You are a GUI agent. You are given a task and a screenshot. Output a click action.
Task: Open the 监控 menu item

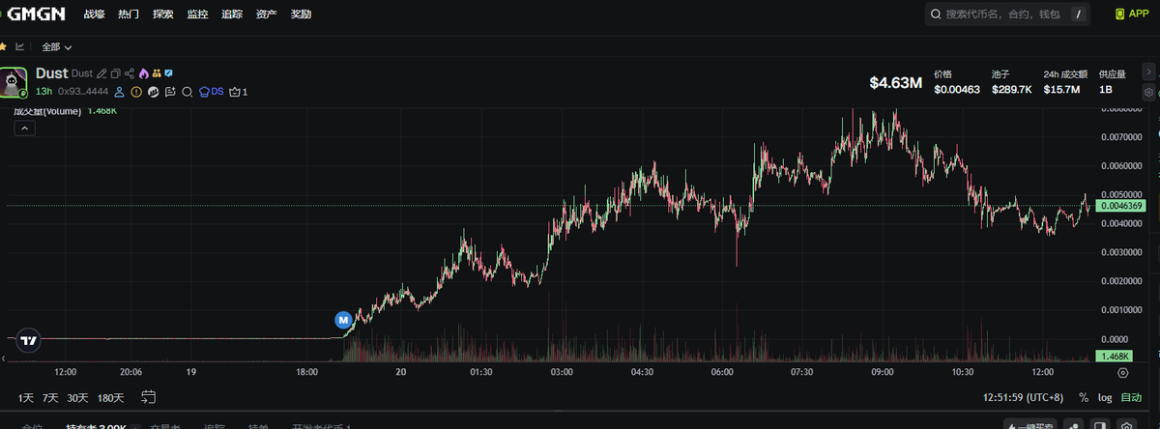(197, 14)
